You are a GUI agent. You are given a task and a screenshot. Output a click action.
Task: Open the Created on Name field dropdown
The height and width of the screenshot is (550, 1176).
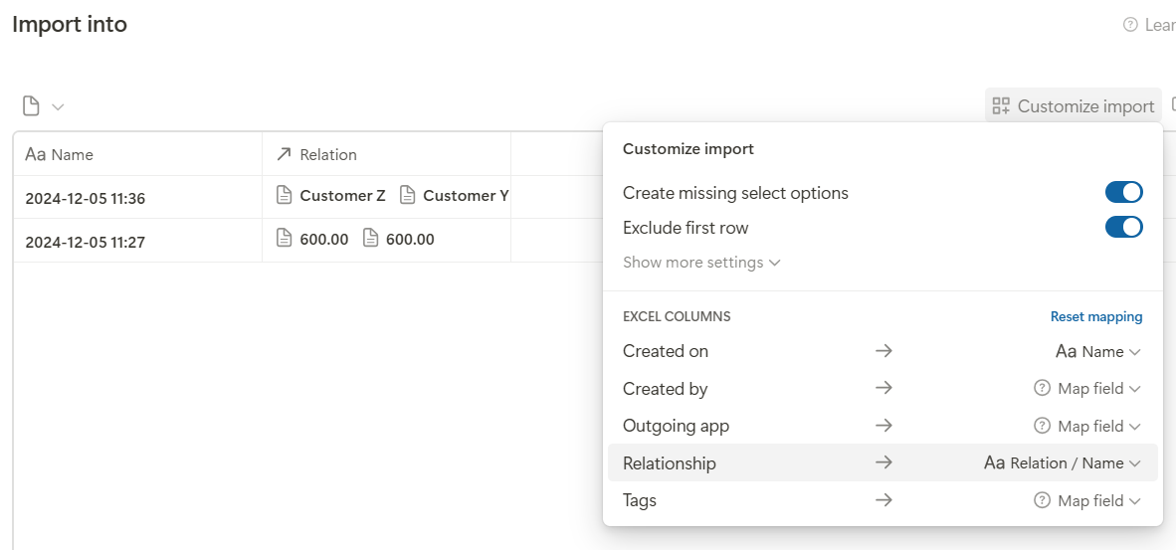(1098, 351)
